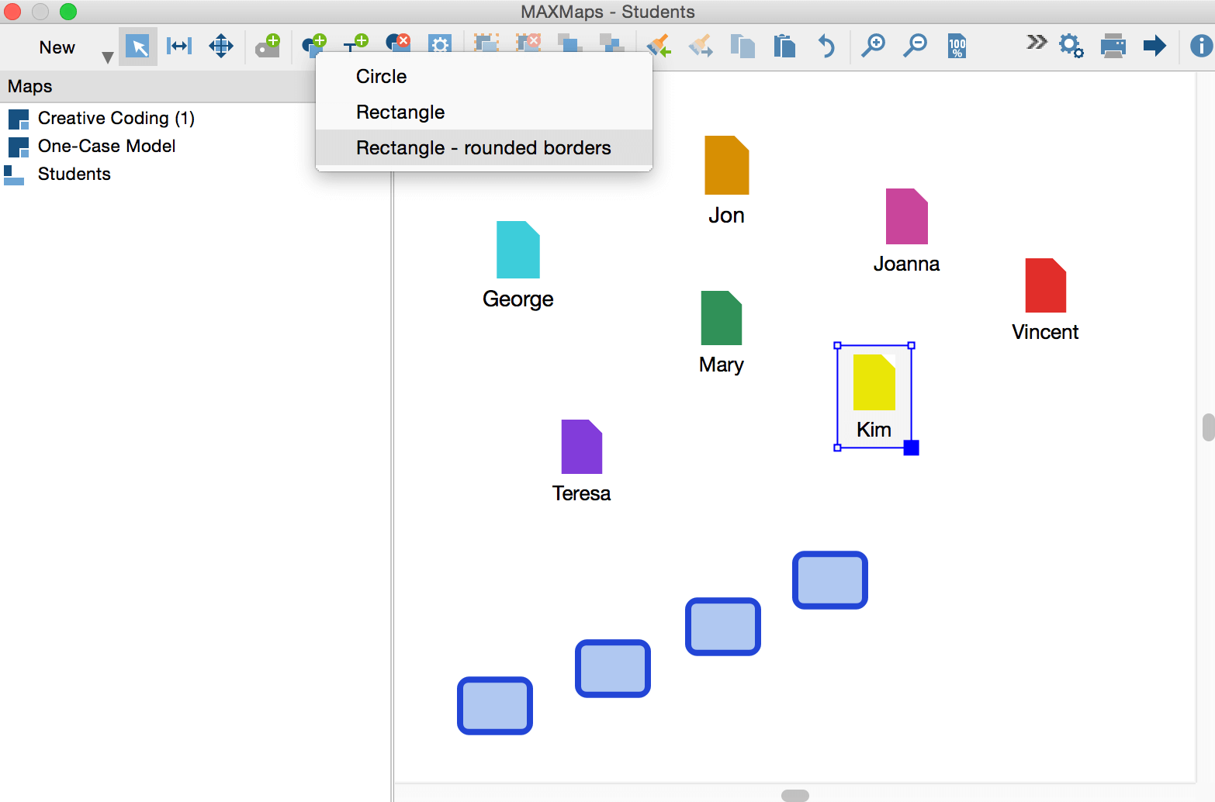Click the bring to front icon
The image size is (1215, 802).
pos(570,43)
